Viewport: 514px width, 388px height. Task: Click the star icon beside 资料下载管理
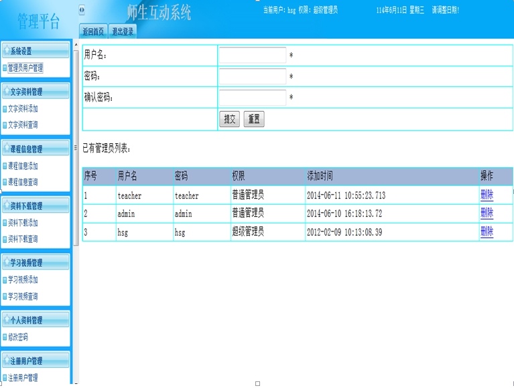point(6,205)
